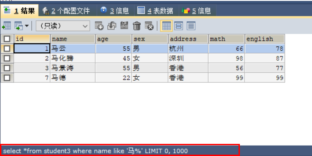The height and width of the screenshot is (156, 312).
Task: Switch to form view icon
Action: coord(179,26)
